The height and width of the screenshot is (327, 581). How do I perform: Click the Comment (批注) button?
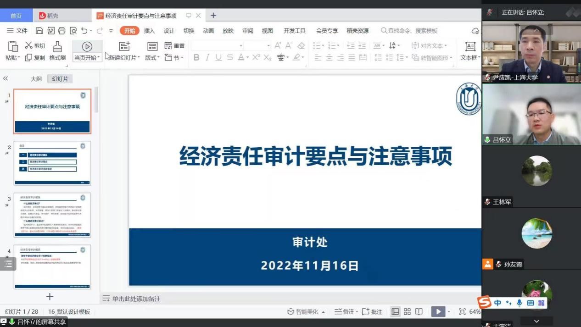tap(372, 312)
